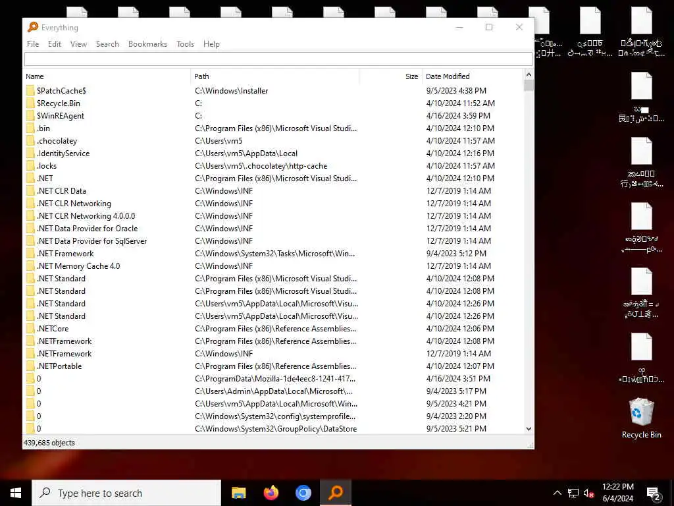Select the .IdentityService folder icon
This screenshot has height=506, width=674.
[x=30, y=153]
